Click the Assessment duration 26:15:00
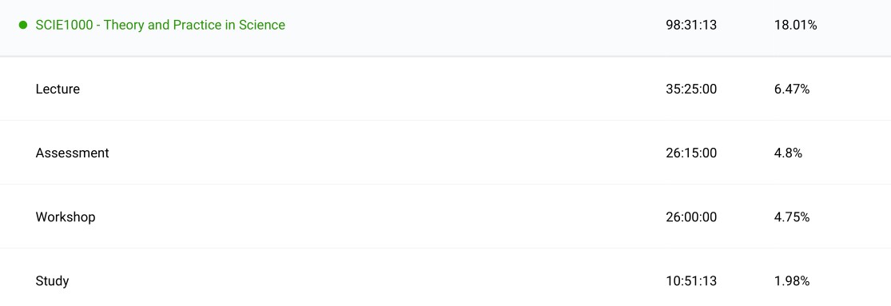 pyautogui.click(x=691, y=153)
